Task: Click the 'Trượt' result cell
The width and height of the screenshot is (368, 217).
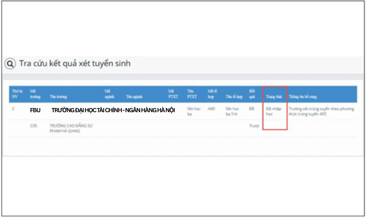Action: coord(254,126)
